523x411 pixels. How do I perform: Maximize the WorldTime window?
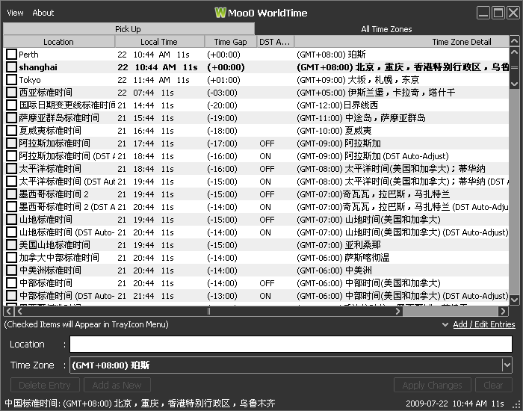coord(498,13)
